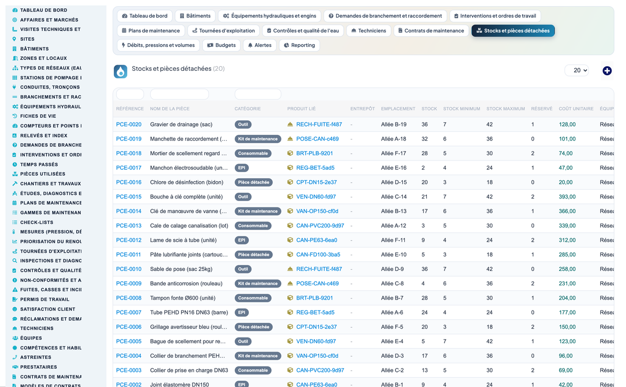This screenshot has height=387, width=626.
Task: Click Techniciens hard-hat icon in sidebar
Action: click(x=15, y=328)
